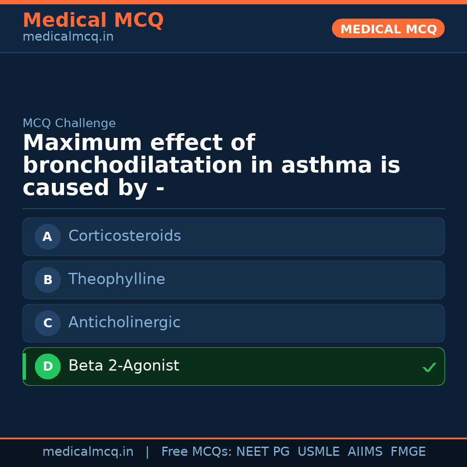Click the circular A badge icon
This screenshot has height=467, width=467.
tap(48, 237)
